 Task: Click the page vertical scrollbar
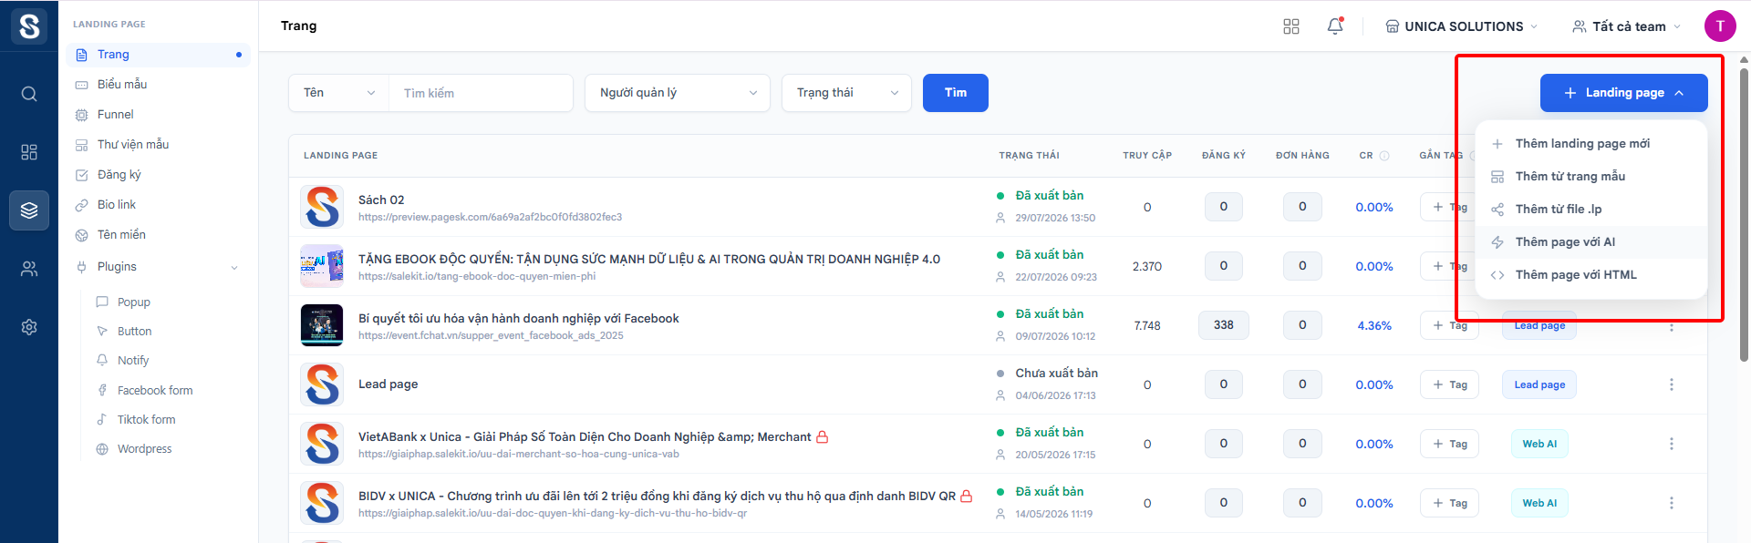pos(1744,214)
